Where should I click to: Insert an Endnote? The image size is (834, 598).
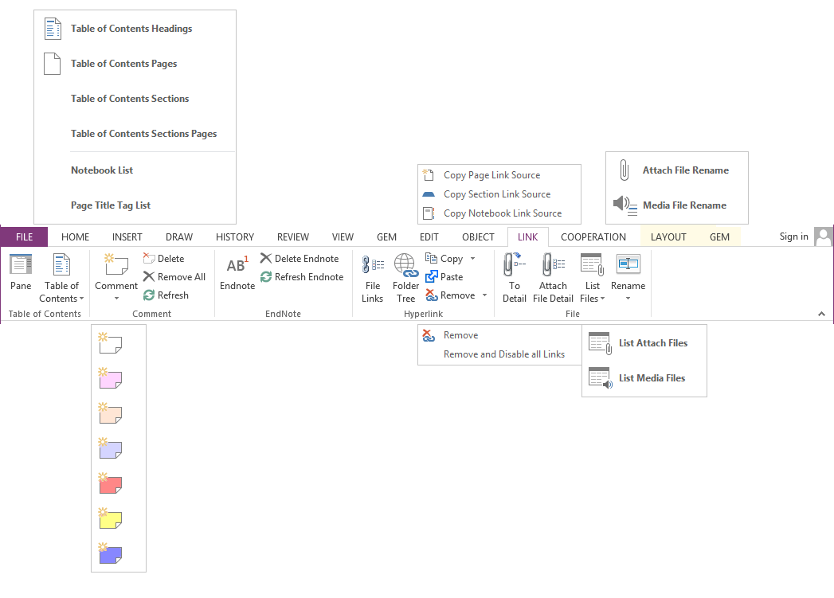(237, 272)
